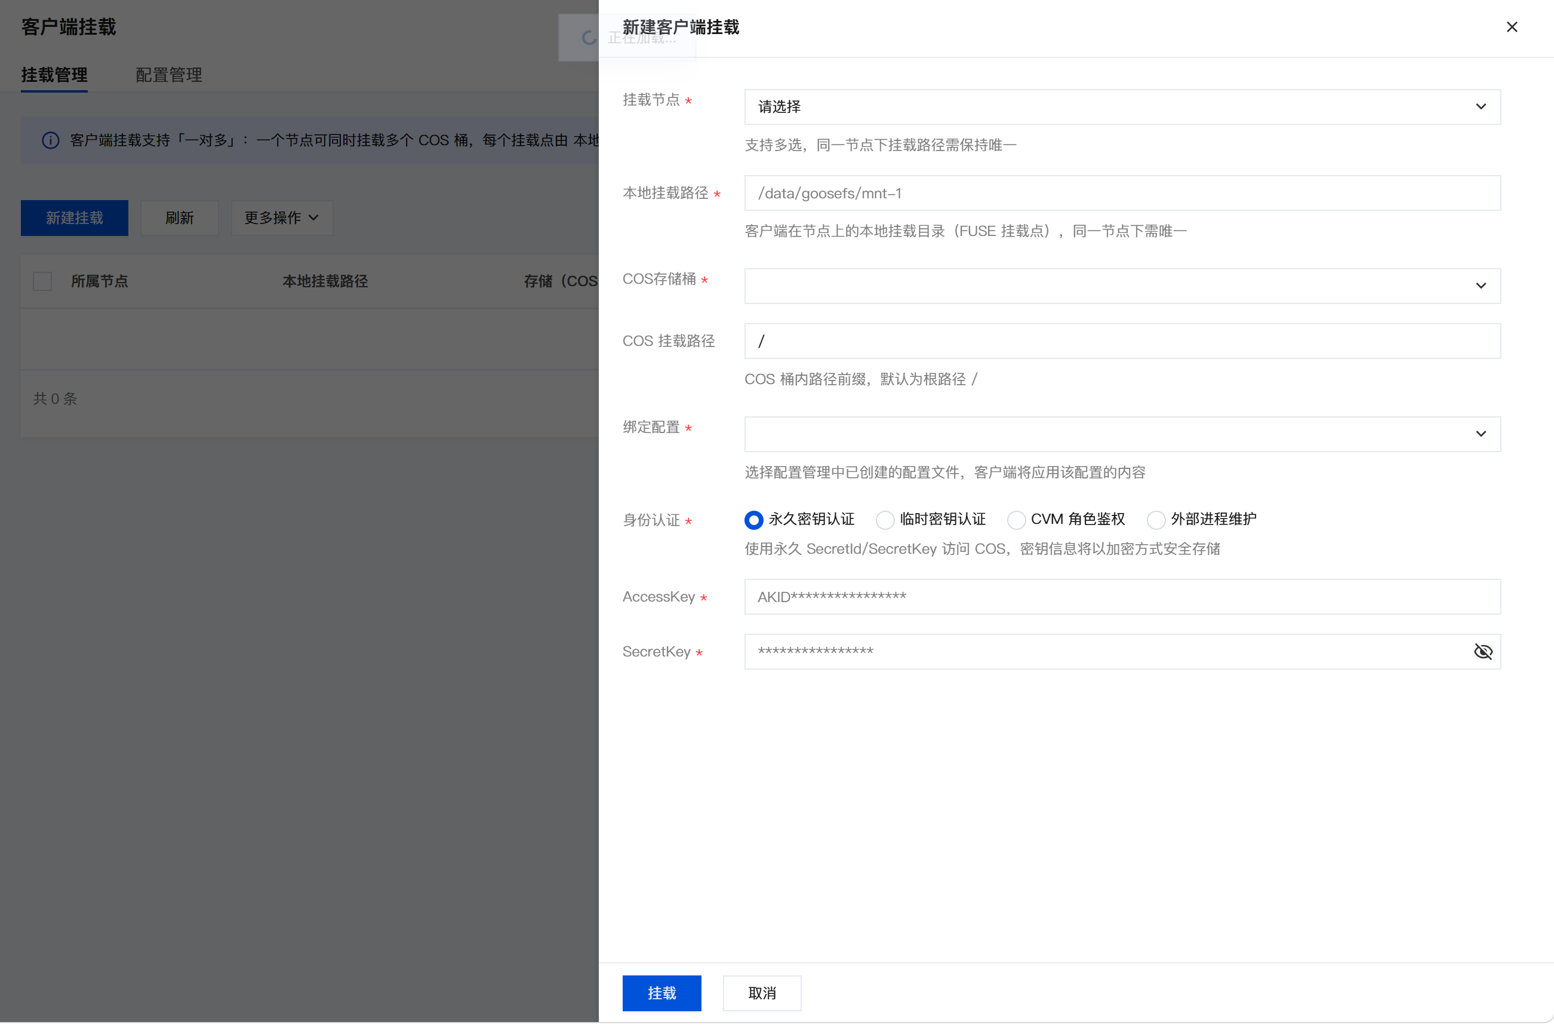The height and width of the screenshot is (1025, 1554).
Task: Click the 新建挂载 button
Action: [x=75, y=217]
